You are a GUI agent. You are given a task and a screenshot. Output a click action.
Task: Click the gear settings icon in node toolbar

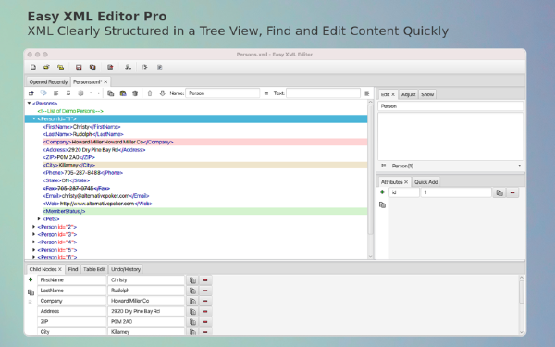coord(80,93)
